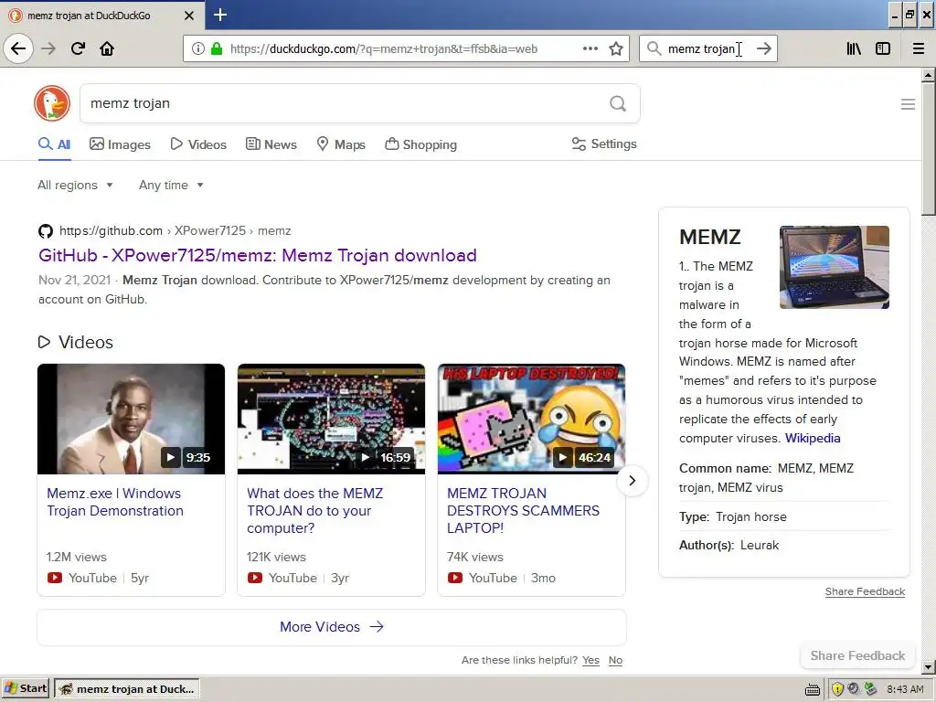Viewport: 936px width, 702px height.
Task: Close the memz trojan DuckDuckGo tab
Action: click(189, 16)
